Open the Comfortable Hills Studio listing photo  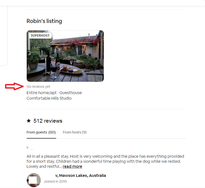65,56
